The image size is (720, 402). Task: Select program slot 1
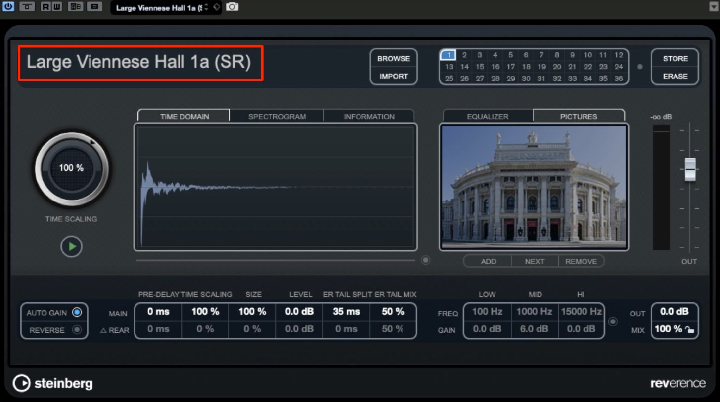point(448,55)
